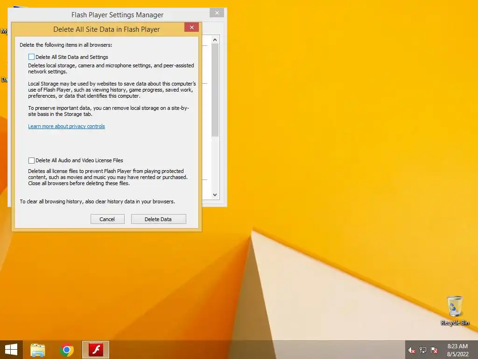Open File Explorer from the taskbar
The width and height of the screenshot is (478, 359).
coord(38,350)
